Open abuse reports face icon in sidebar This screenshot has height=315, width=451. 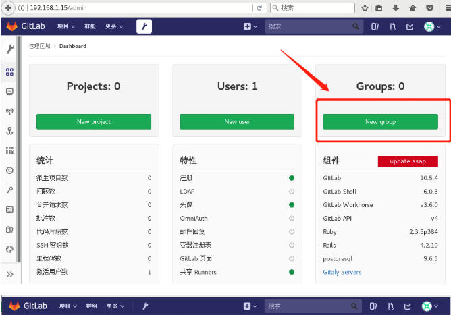(9, 170)
